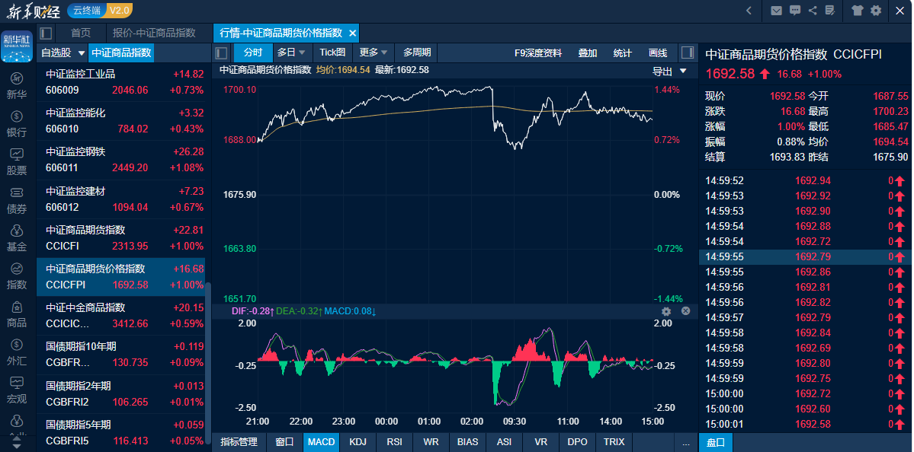
Task: Toggle the list panel icon beside 分时
Action: (221, 53)
